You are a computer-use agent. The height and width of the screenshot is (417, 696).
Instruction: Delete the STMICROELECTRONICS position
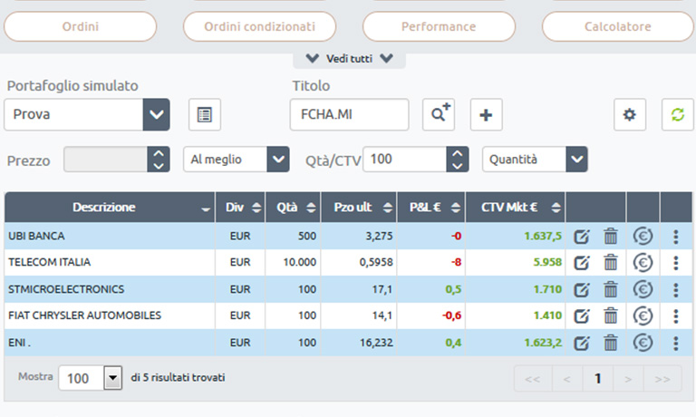tap(611, 290)
